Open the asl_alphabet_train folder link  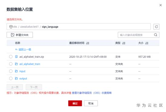coord(30,64)
